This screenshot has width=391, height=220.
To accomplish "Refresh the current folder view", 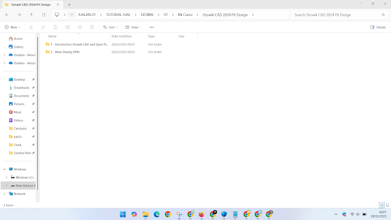I will click(43, 15).
